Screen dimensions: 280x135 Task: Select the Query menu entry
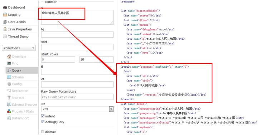tap(16, 70)
